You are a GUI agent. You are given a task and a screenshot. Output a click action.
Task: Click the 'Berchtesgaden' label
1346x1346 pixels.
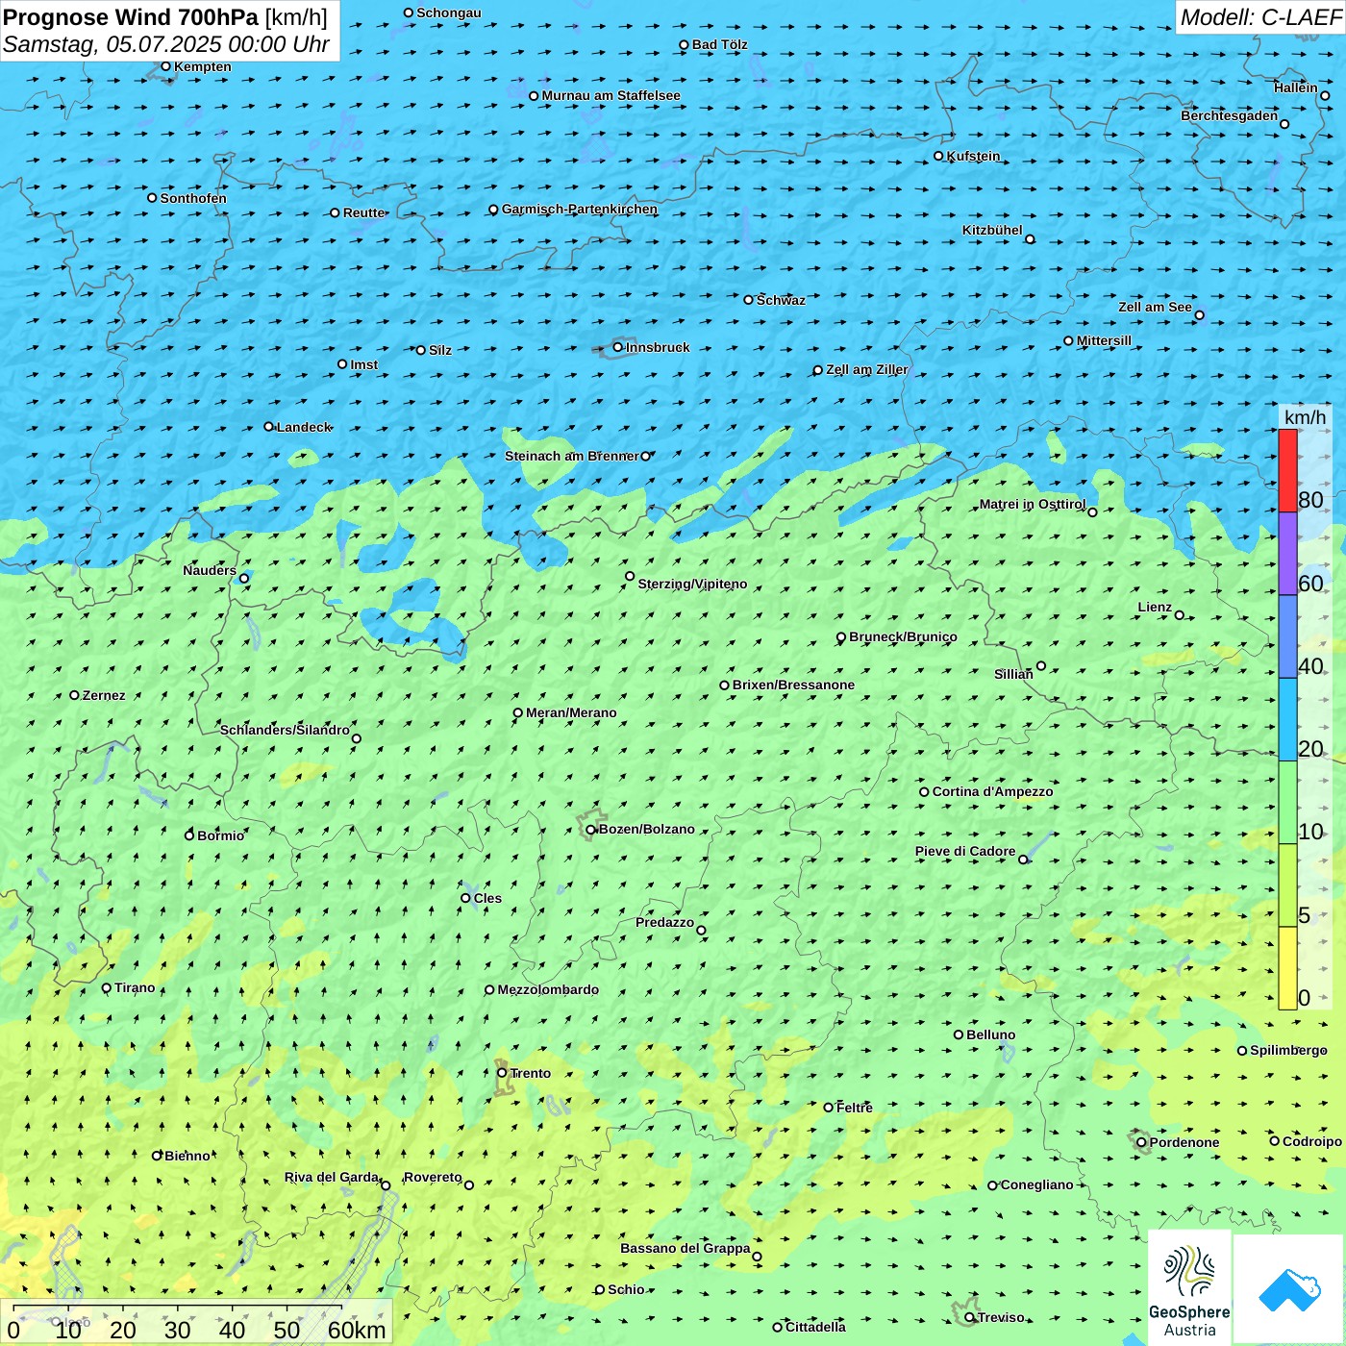(x=1230, y=115)
